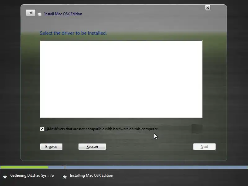Image resolution: width=248 pixels, height=186 pixels.
Task: Click the 'Gathering DiLshad Sys info' text
Action: (x=32, y=175)
